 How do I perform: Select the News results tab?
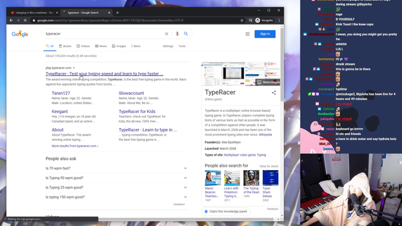(100, 46)
